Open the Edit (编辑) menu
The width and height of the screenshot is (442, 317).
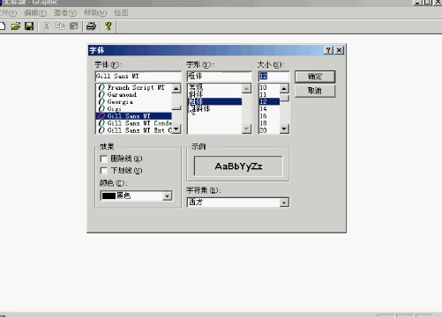pos(35,13)
